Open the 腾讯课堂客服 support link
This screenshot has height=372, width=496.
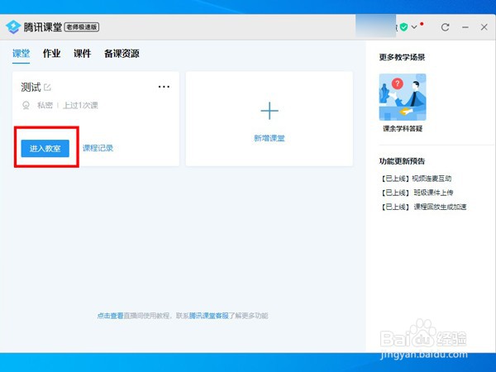[209, 316]
